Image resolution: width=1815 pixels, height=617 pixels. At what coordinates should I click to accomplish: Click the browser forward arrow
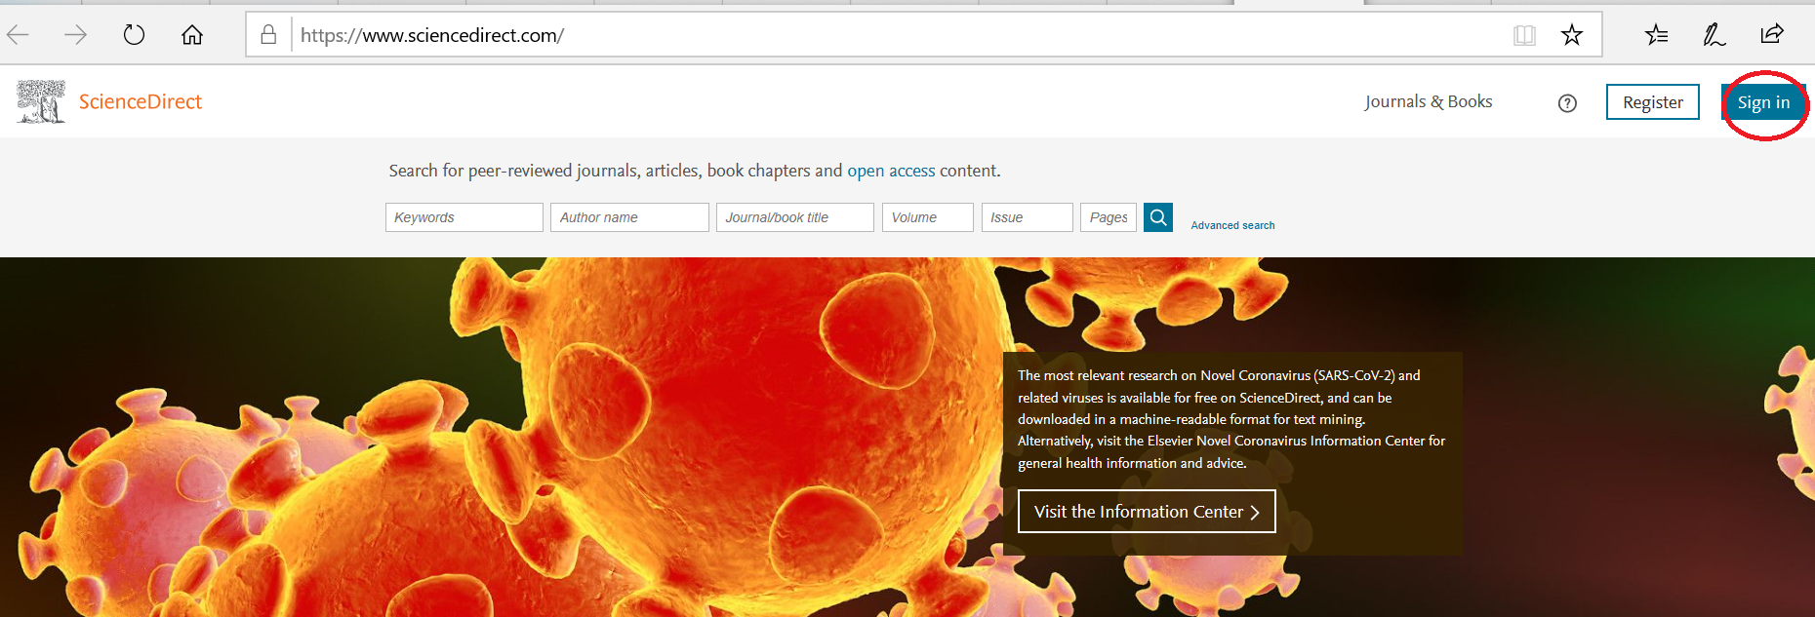click(75, 35)
